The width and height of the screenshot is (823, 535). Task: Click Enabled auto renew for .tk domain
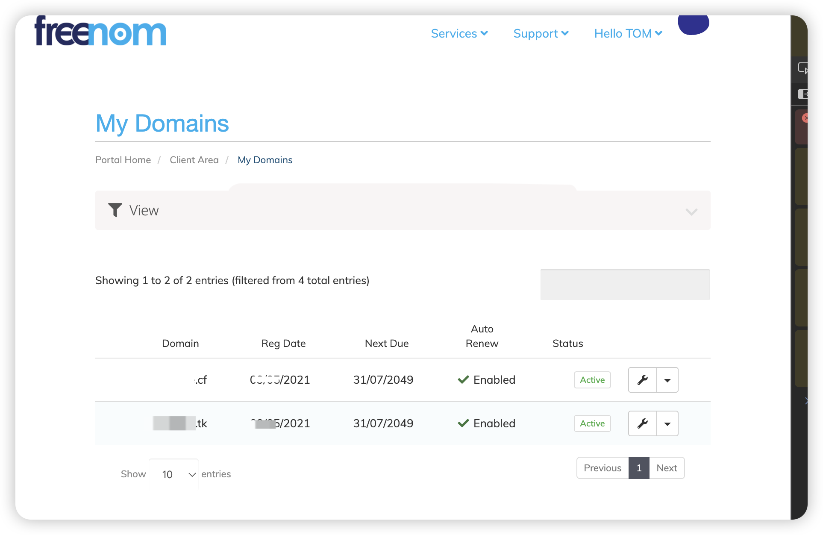click(x=486, y=423)
